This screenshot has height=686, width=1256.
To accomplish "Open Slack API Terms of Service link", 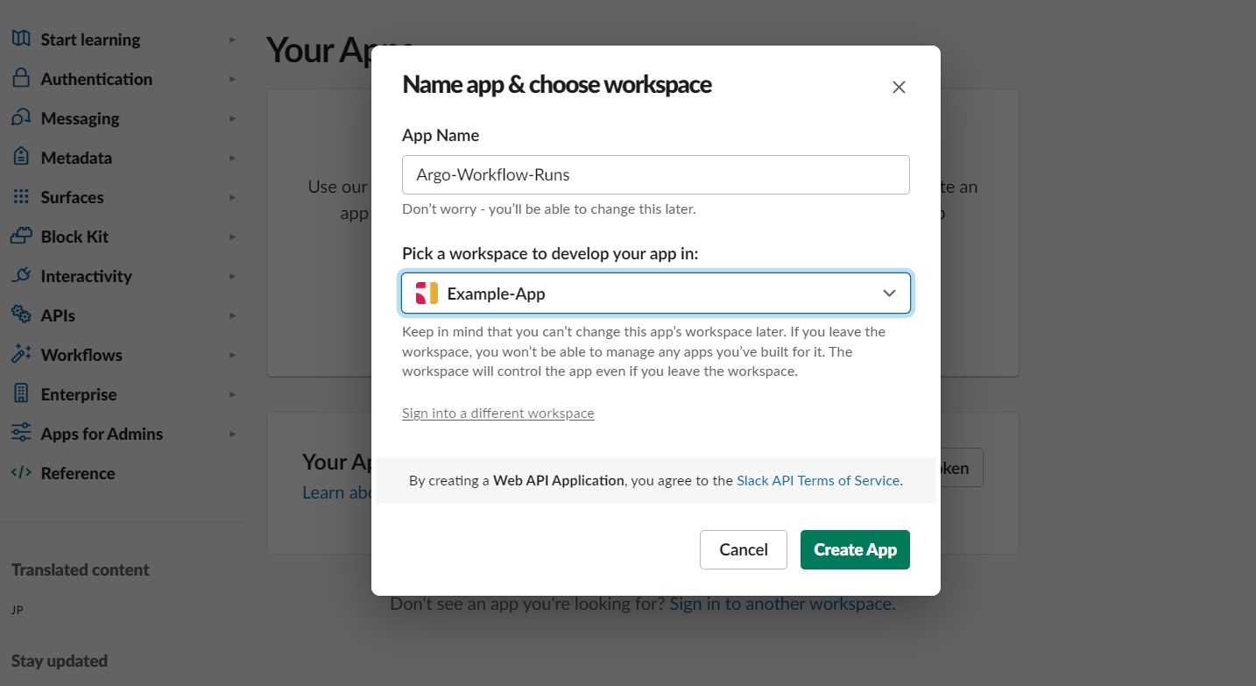I will (818, 480).
